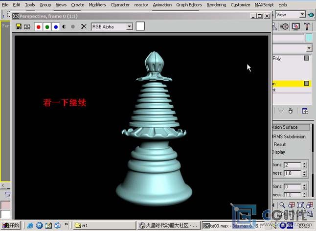Open the Modifier List dropdown arrow
316x231 pixels.
point(309,48)
